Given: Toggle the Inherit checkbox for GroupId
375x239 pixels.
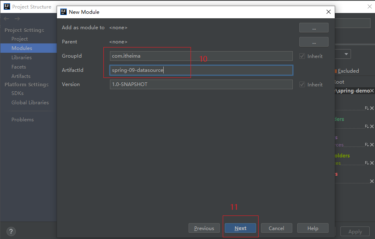Looking at the screenshot, I should 302,56.
